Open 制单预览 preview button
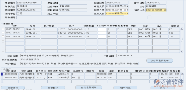186x90 pixels. 125,88
